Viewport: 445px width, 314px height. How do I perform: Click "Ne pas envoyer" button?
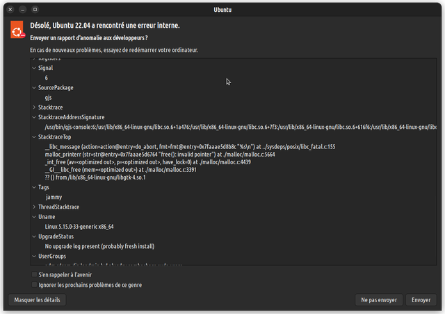point(379,300)
